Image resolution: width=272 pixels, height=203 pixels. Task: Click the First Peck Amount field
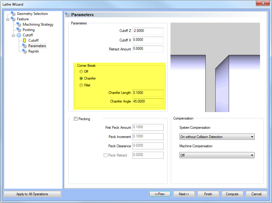point(148,127)
